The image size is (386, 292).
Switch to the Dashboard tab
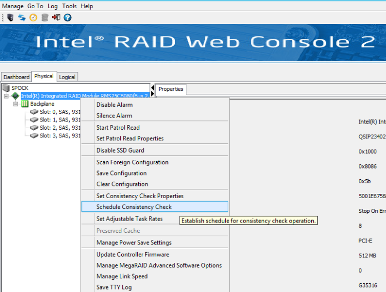tap(16, 77)
